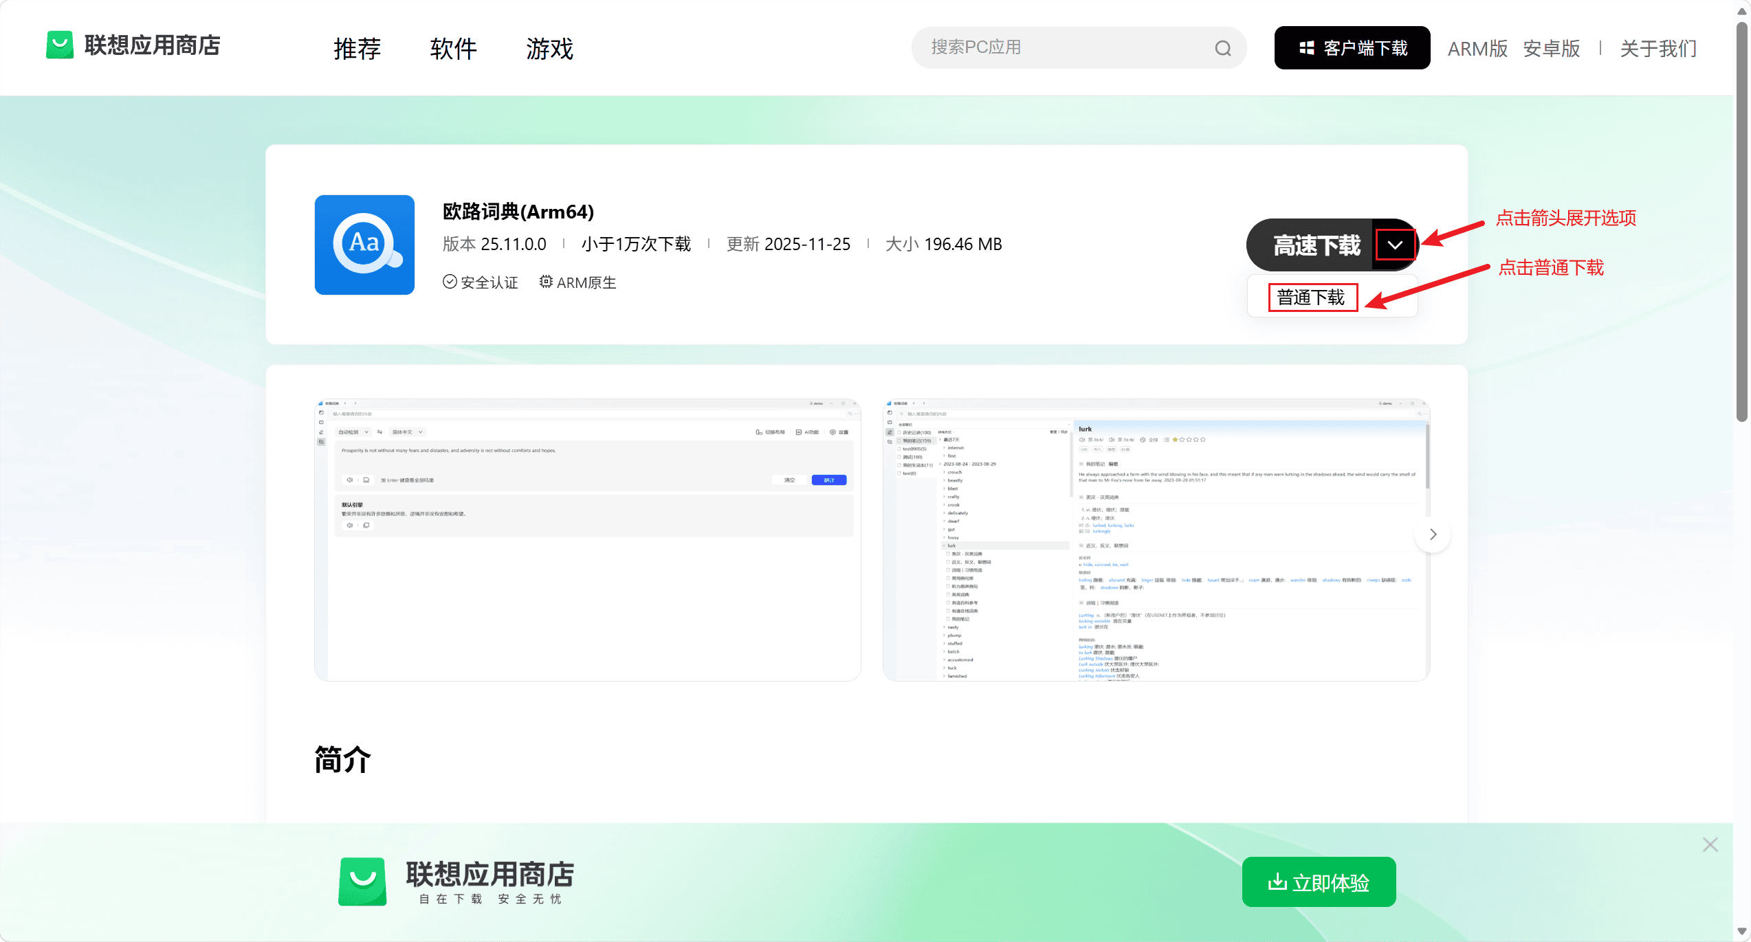Image resolution: width=1751 pixels, height=942 pixels.
Task: Click the 简介 heading
Action: [x=343, y=760]
